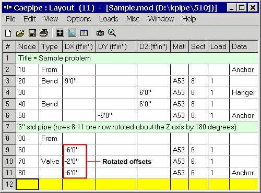Click the DY (ft'in") column header
The width and height of the screenshot is (261, 193).
(x=116, y=46)
